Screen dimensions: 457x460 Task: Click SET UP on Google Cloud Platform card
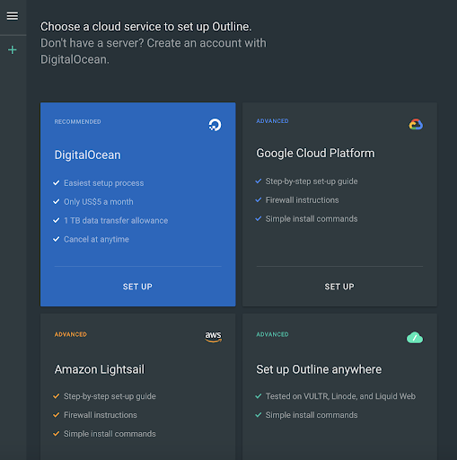(339, 287)
